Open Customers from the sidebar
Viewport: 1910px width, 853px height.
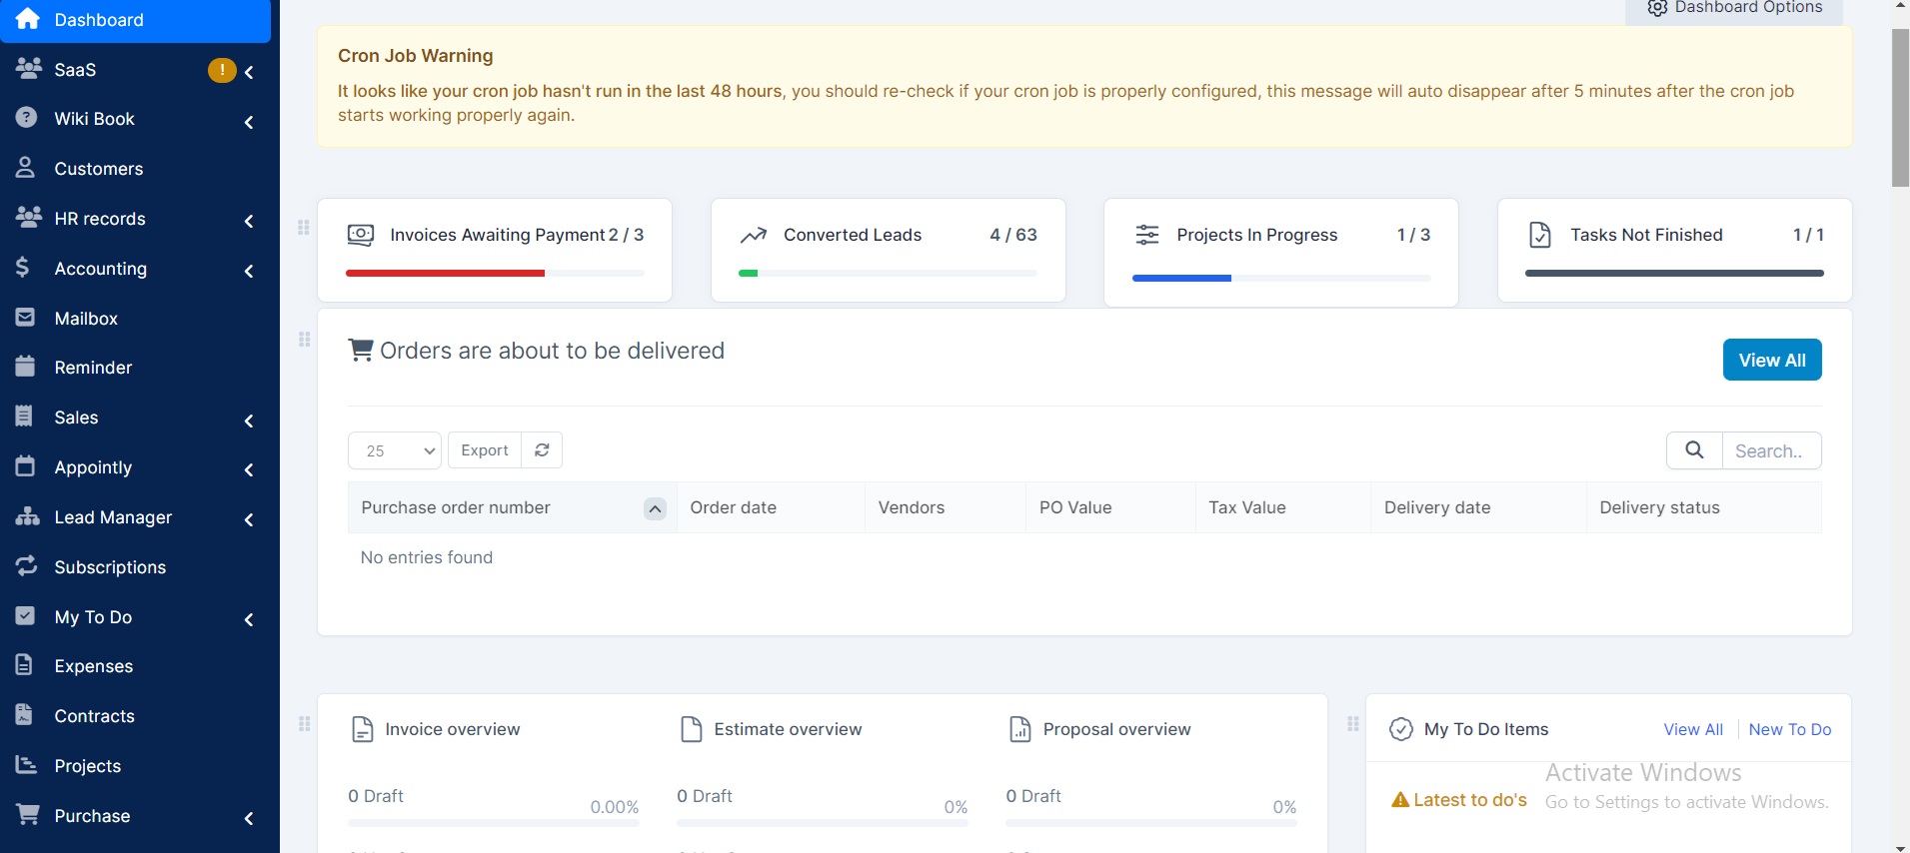coord(98,169)
